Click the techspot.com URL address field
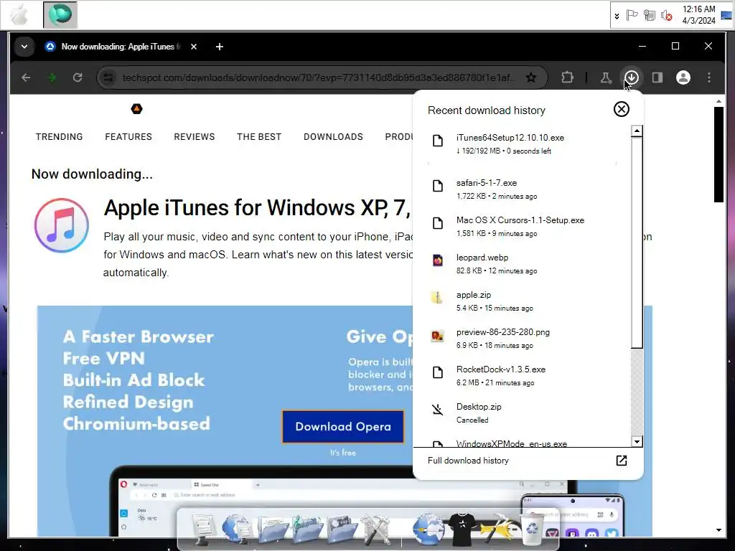Screen dimensions: 735x551 [318, 77]
